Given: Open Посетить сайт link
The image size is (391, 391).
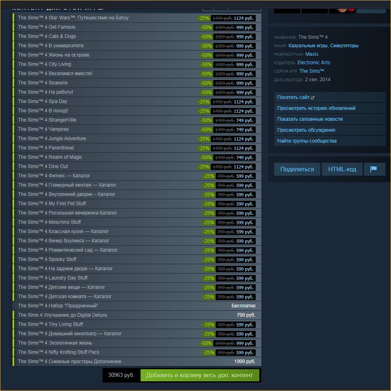Looking at the screenshot, I should (330, 97).
